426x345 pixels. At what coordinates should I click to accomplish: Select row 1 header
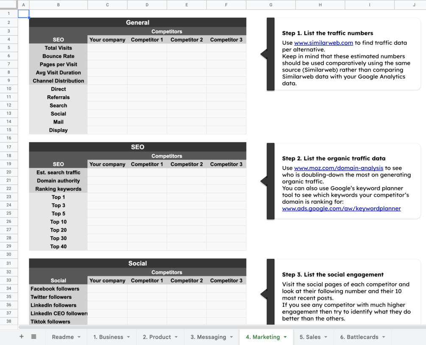(9, 14)
